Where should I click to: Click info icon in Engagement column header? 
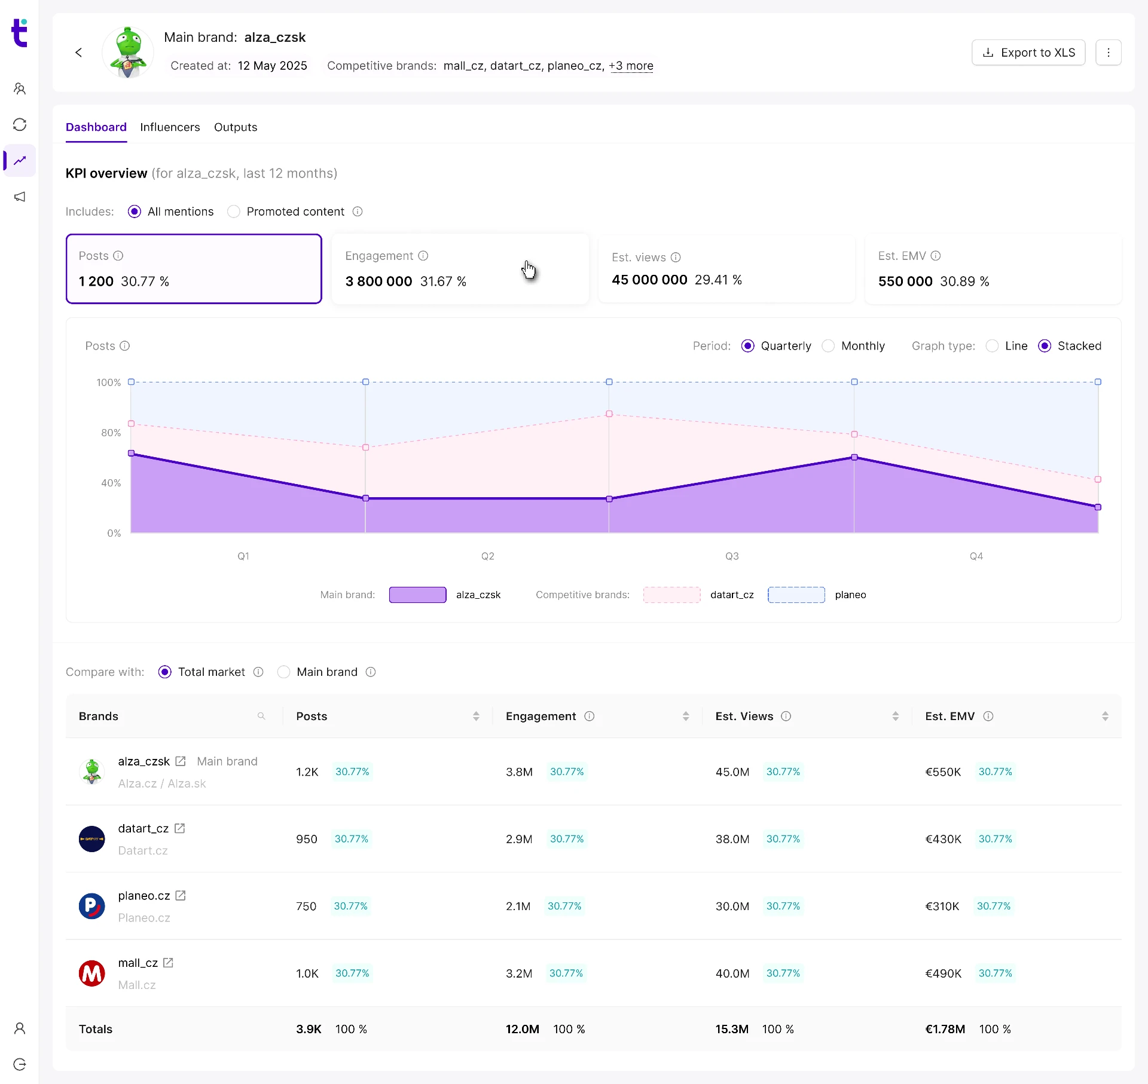(590, 716)
